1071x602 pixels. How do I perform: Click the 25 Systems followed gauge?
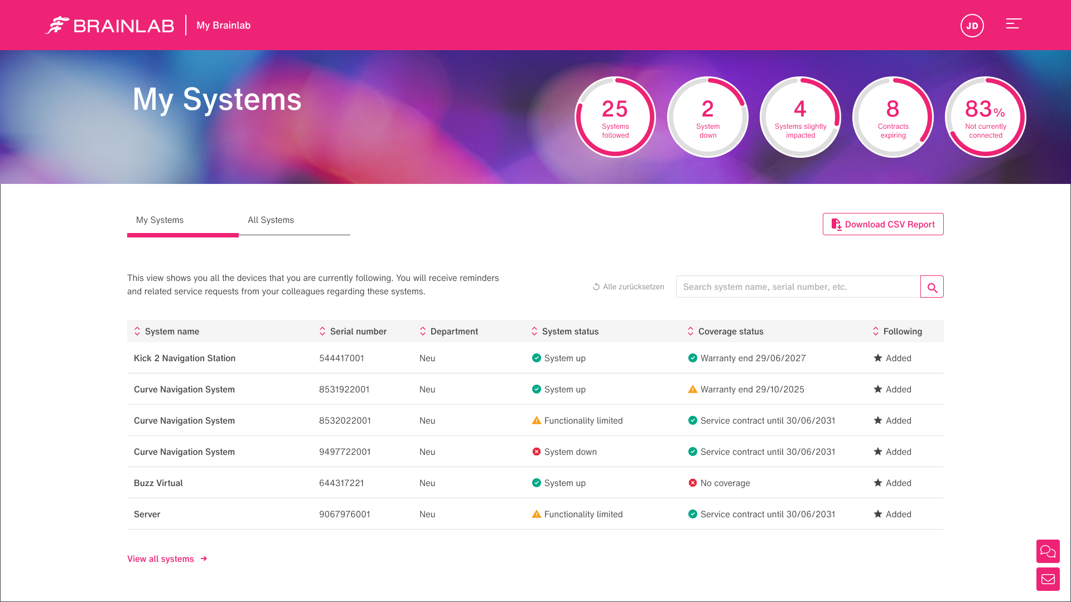(615, 117)
